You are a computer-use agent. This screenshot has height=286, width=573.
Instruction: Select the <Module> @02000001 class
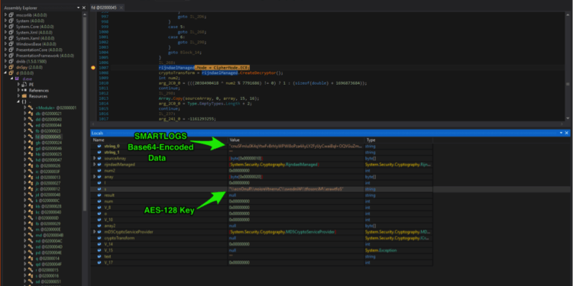click(56, 108)
